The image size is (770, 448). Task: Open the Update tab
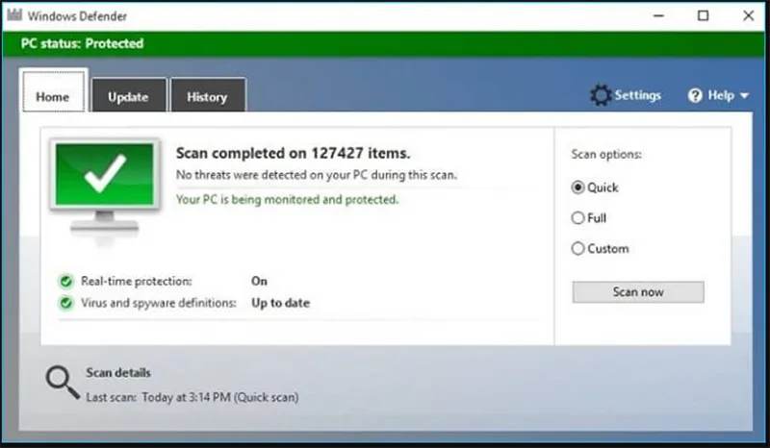point(129,95)
